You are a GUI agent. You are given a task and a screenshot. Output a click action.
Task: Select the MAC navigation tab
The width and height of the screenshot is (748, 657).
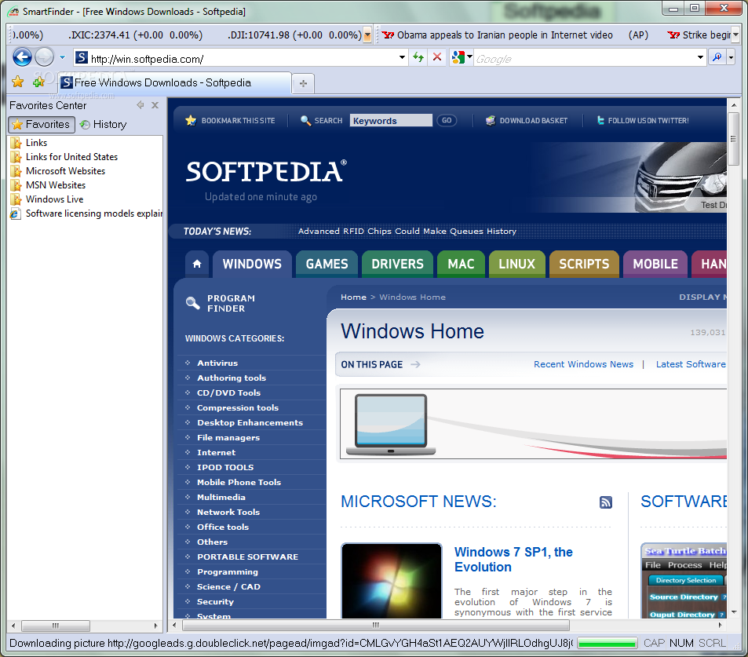click(461, 264)
